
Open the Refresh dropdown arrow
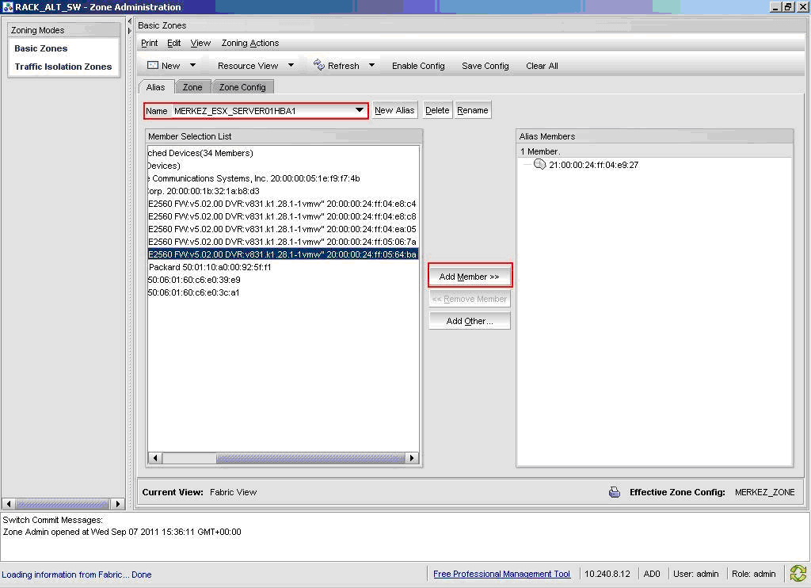(371, 66)
